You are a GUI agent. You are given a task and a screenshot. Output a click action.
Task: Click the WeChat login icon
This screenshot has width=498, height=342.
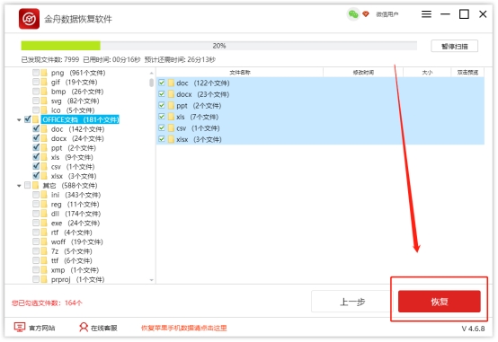[353, 14]
